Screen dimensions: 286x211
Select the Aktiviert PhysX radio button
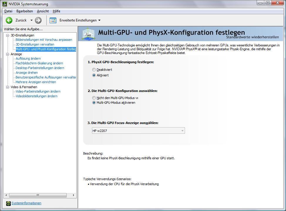[x=94, y=75]
